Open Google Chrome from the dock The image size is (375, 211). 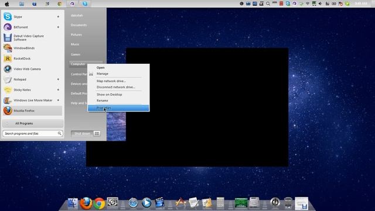99,203
